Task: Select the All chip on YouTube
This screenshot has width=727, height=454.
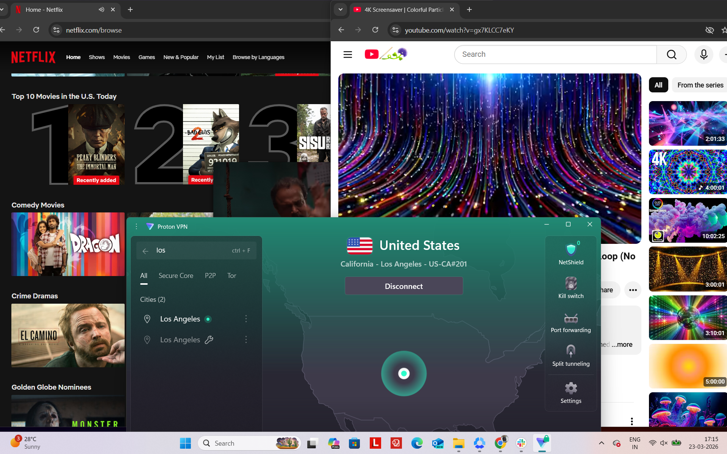Action: coord(658,85)
